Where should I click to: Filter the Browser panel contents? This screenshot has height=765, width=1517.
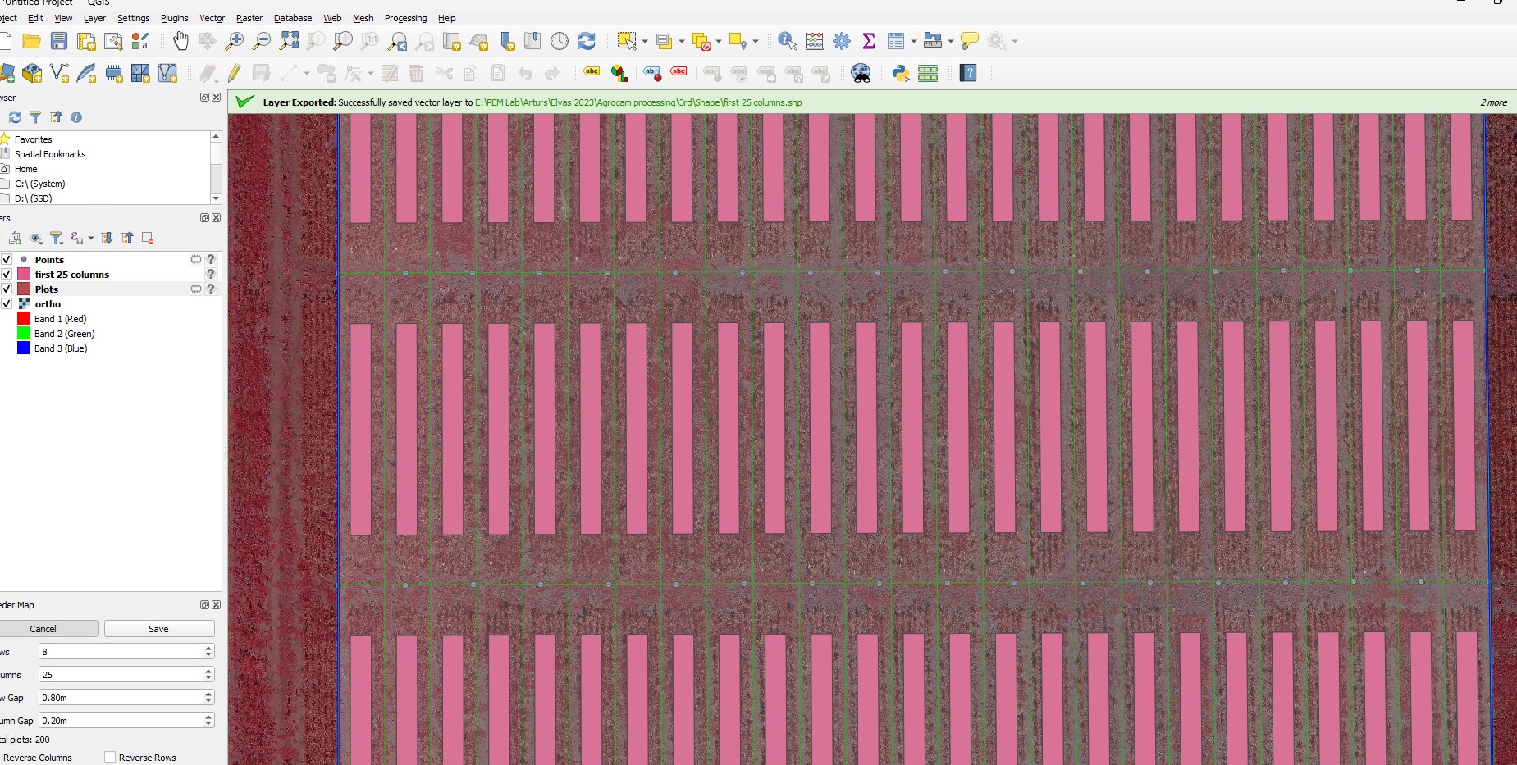coord(35,117)
